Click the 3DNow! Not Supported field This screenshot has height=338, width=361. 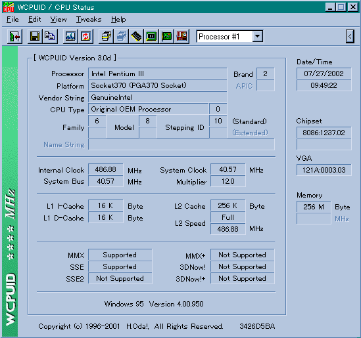point(243,266)
